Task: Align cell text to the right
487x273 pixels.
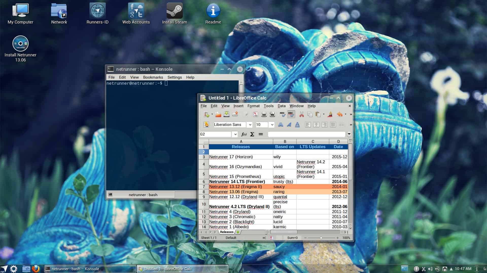Action: [324, 125]
